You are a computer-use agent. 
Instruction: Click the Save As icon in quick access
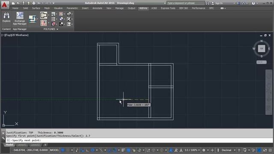coord(29,3)
